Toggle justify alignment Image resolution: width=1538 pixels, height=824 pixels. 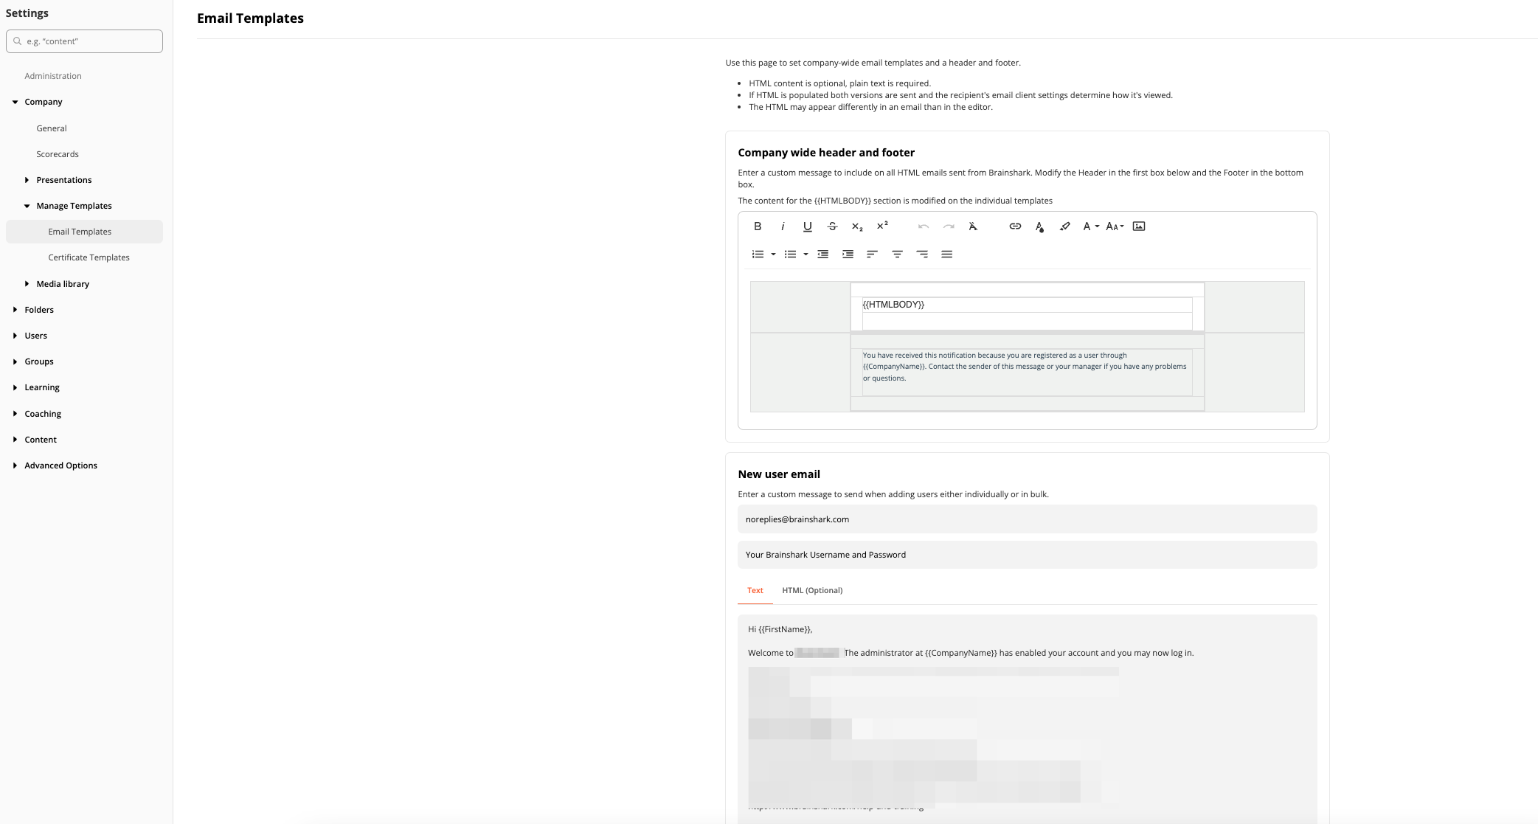click(x=946, y=255)
